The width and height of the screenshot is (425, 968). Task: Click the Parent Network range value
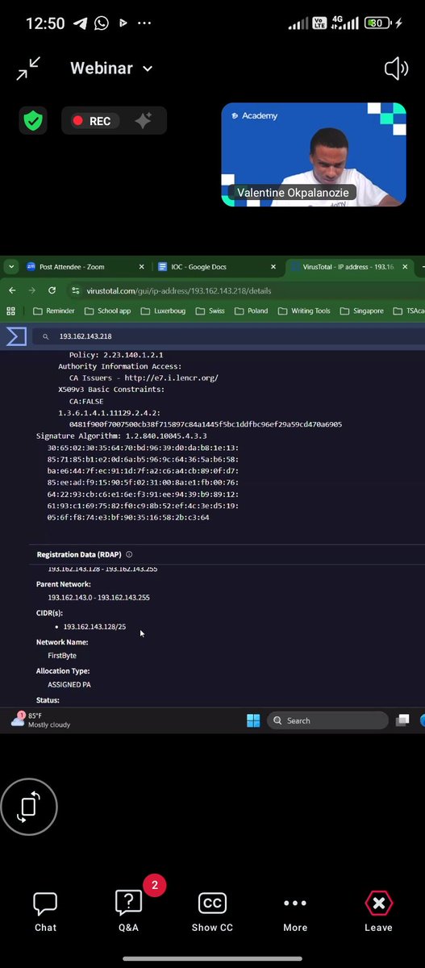[98, 598]
